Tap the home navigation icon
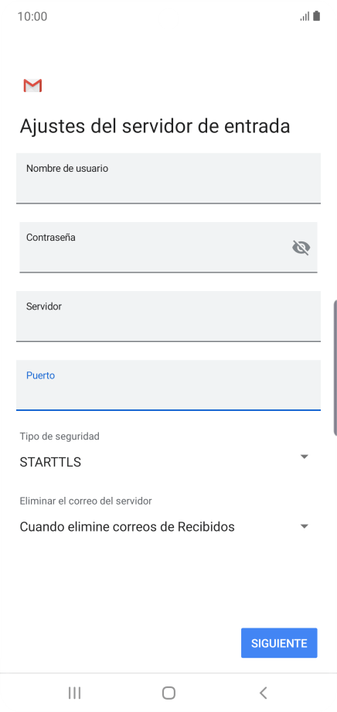This screenshot has height=712, width=337. point(168,693)
